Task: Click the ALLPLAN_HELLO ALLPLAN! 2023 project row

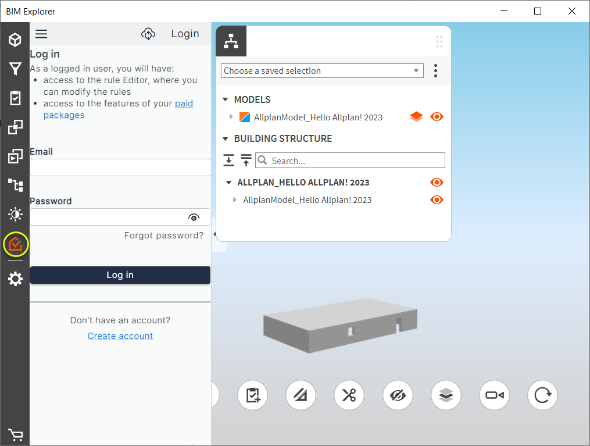Action: coord(303,182)
